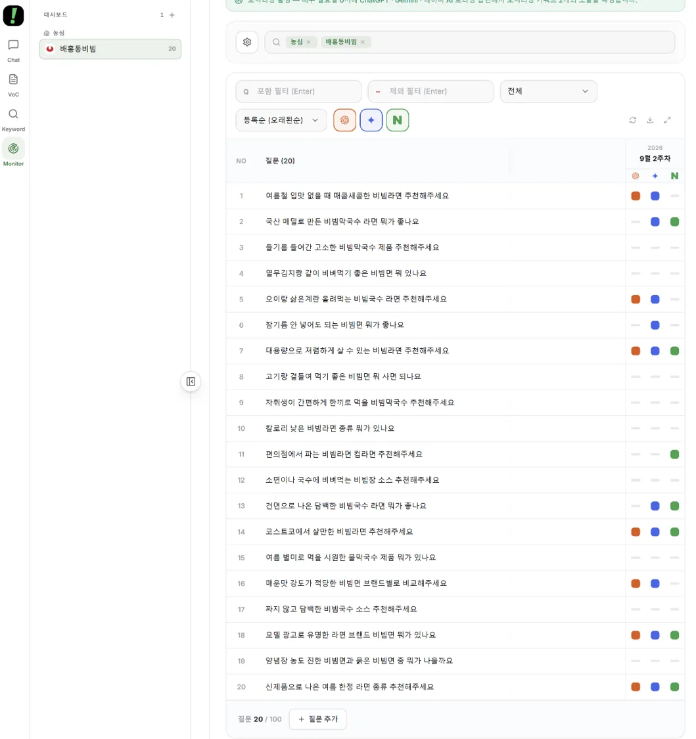Open the 전체 filter dropdown
This screenshot has width=696, height=739.
pos(548,91)
